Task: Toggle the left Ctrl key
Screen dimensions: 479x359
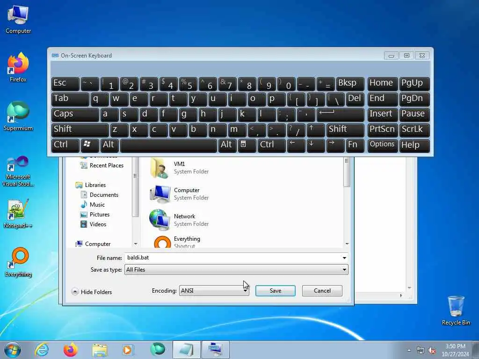Action: click(x=65, y=145)
